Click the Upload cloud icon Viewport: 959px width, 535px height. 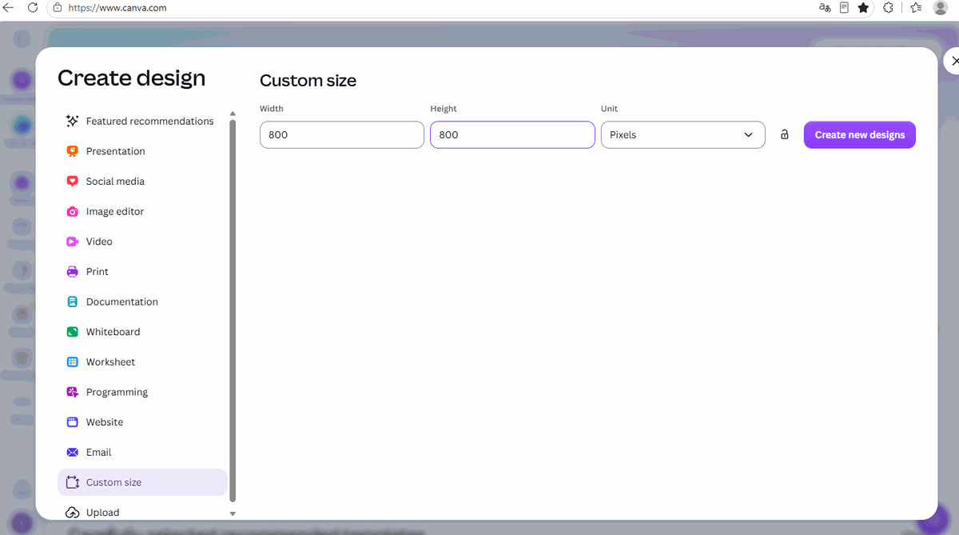(x=73, y=513)
